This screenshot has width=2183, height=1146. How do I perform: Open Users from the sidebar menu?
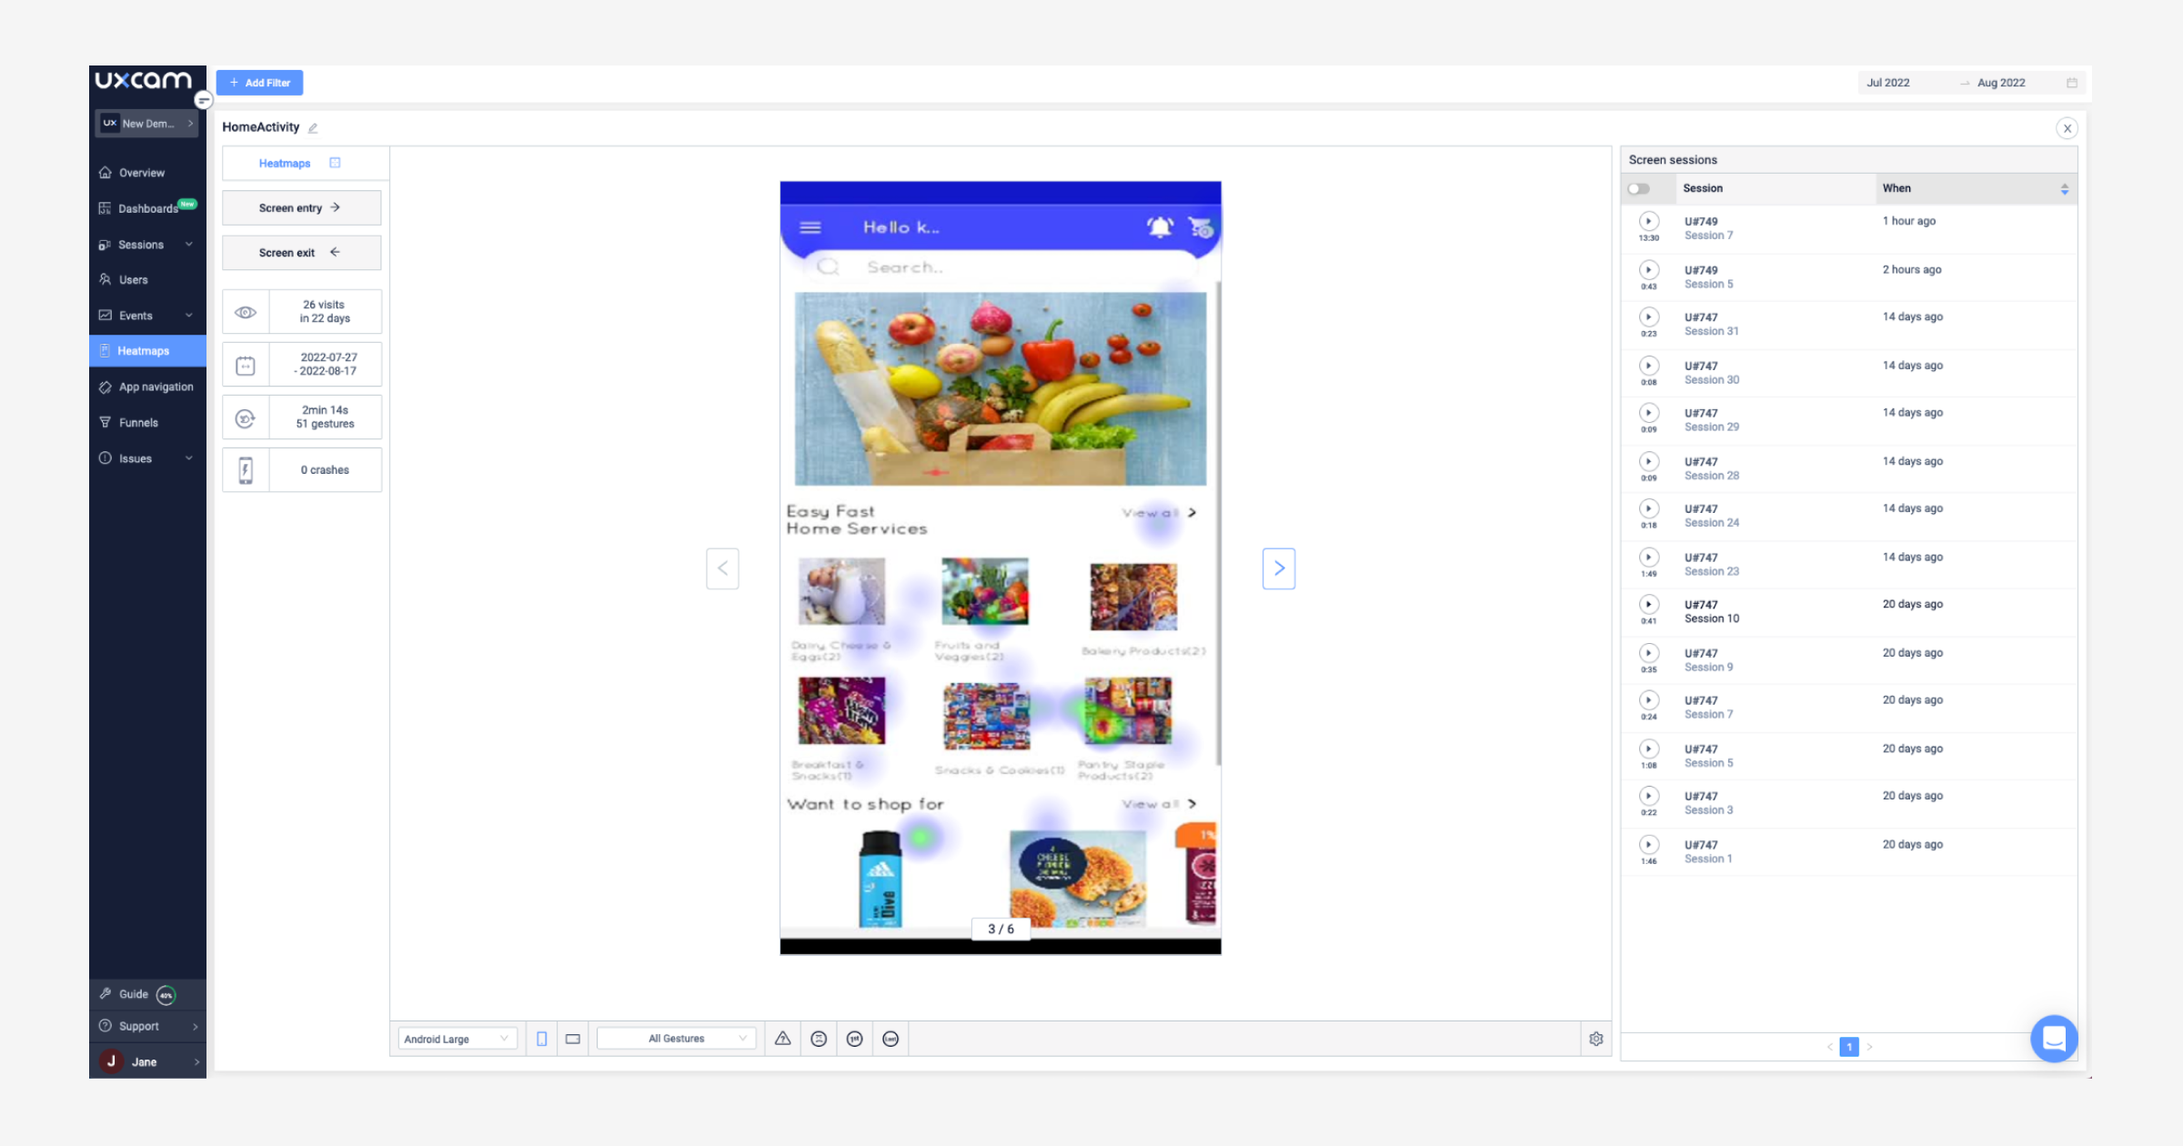point(133,279)
